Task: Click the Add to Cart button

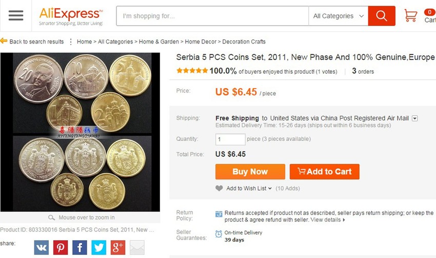Action: [x=324, y=171]
